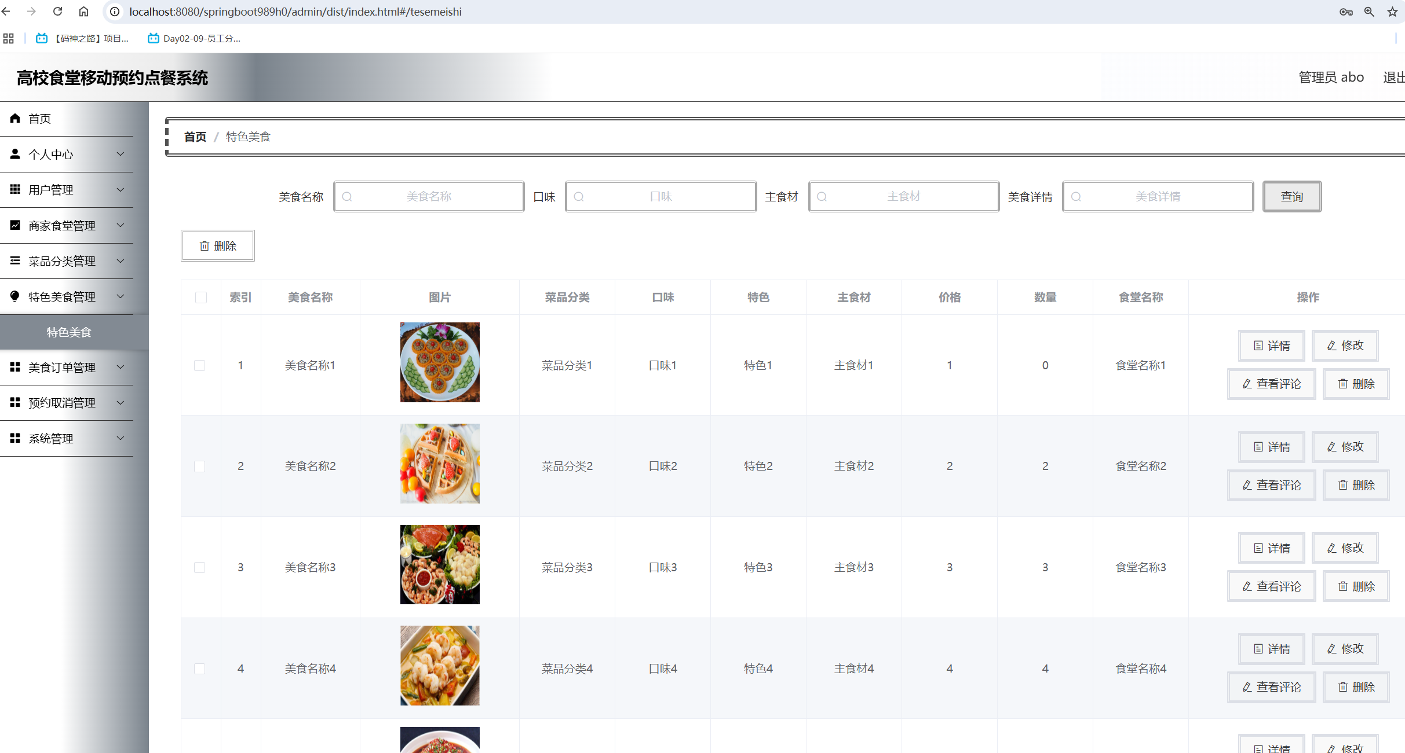Click 修改 for 美食名称2
Screen dimensions: 1405x753
tap(1345, 447)
